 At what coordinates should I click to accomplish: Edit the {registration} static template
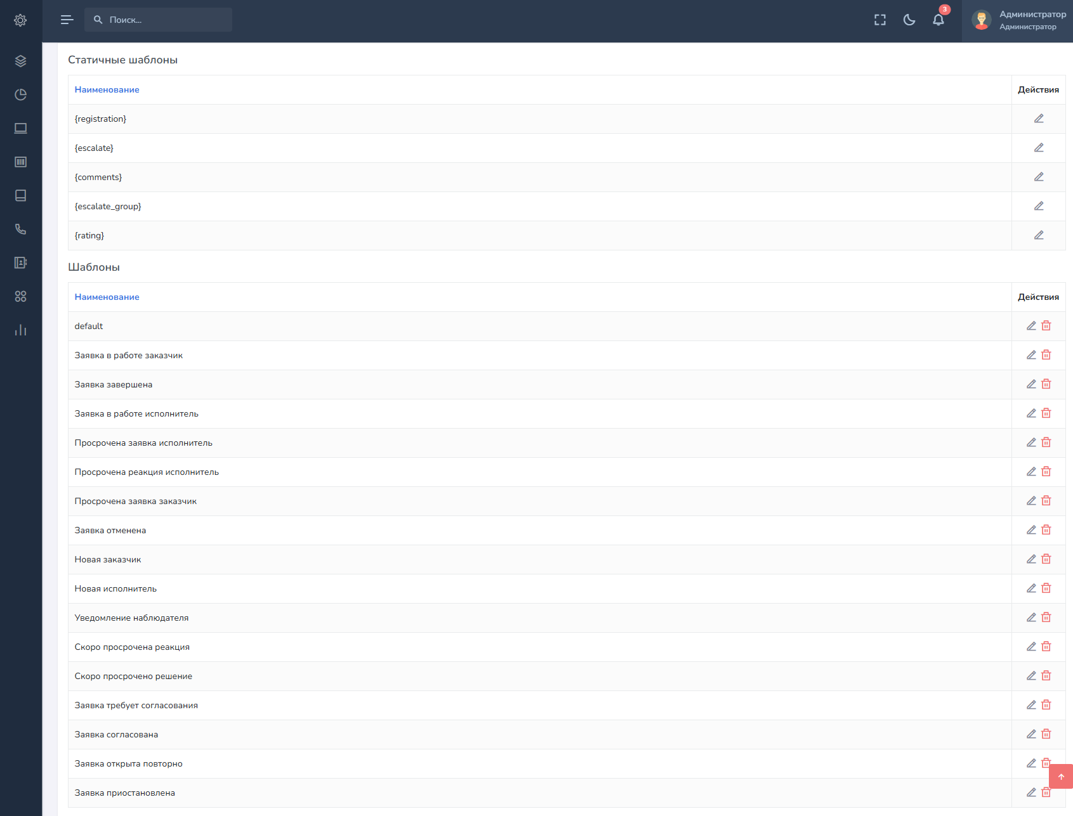coord(1038,119)
